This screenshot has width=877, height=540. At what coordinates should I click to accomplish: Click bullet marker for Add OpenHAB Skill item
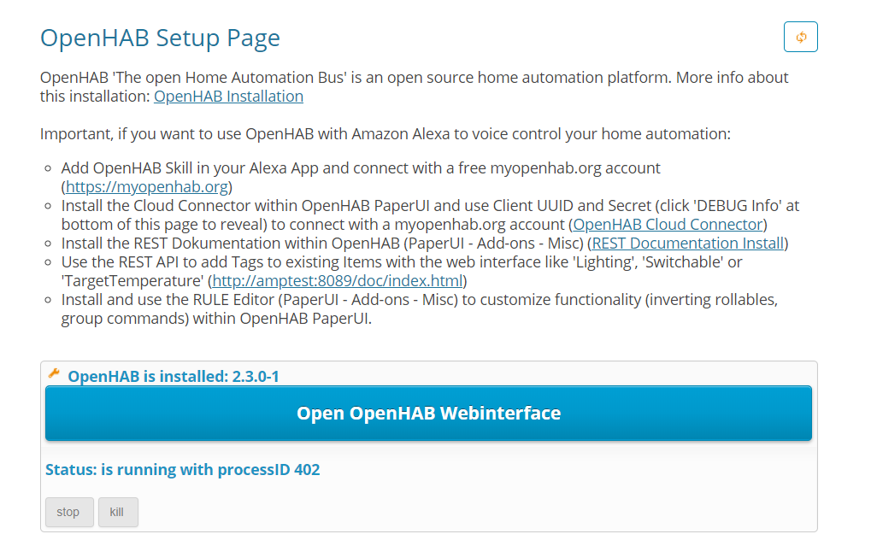[x=48, y=168]
